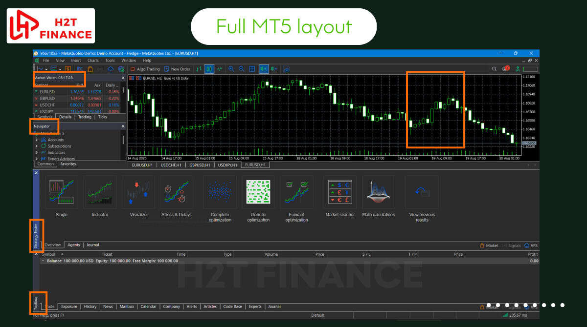
Task: Open the View previous results thumbnail
Action: coord(422,191)
